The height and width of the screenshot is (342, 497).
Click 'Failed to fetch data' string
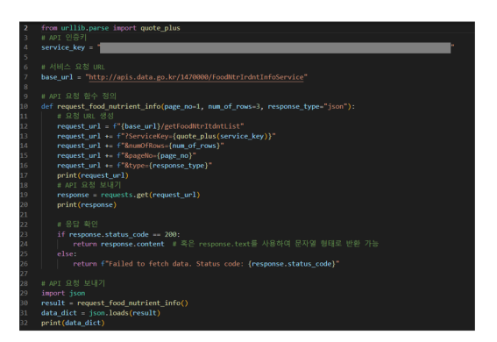pyautogui.click(x=148, y=264)
